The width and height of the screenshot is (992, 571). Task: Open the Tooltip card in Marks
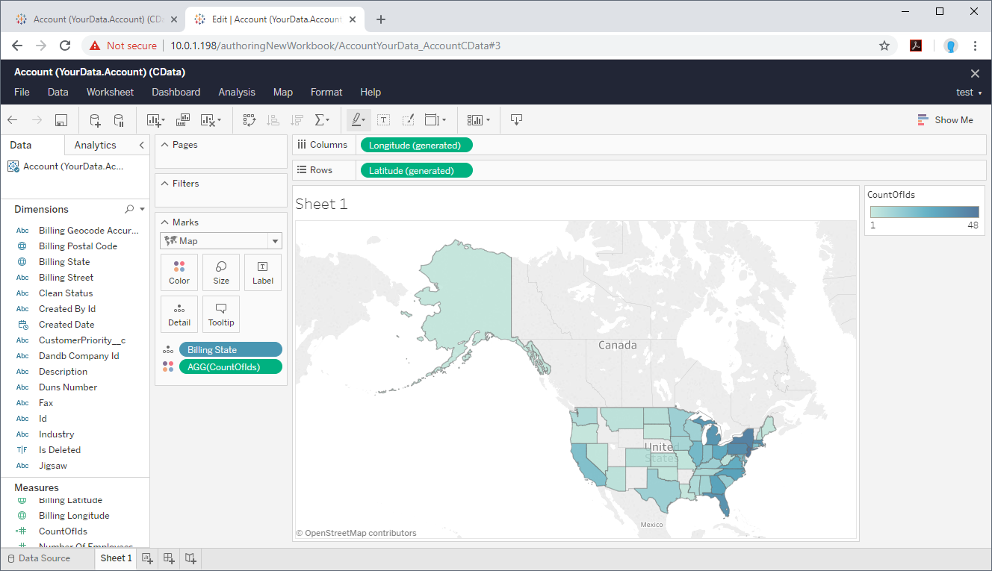click(x=221, y=313)
